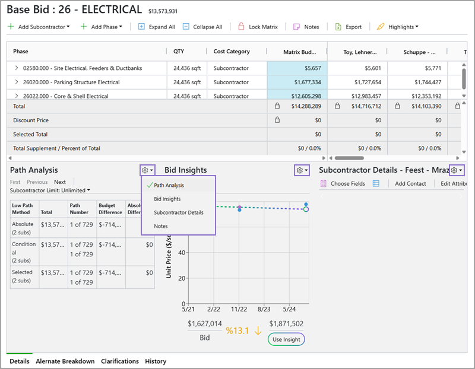This screenshot has height=369, width=475.
Task: Click the Export spreadsheet icon
Action: [x=338, y=27]
